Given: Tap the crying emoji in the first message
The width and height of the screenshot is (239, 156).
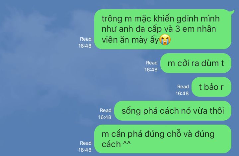Looking at the screenshot, I should click(x=165, y=40).
